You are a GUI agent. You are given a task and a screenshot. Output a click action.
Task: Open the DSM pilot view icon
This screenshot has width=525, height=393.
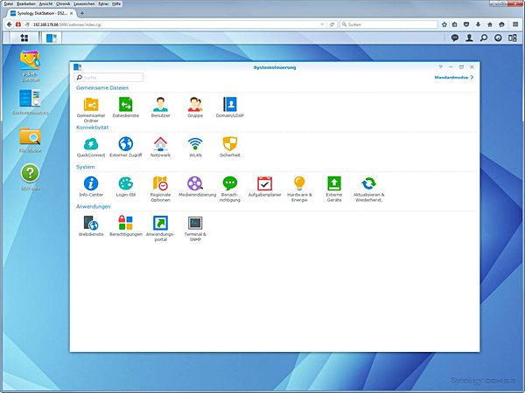click(x=498, y=38)
